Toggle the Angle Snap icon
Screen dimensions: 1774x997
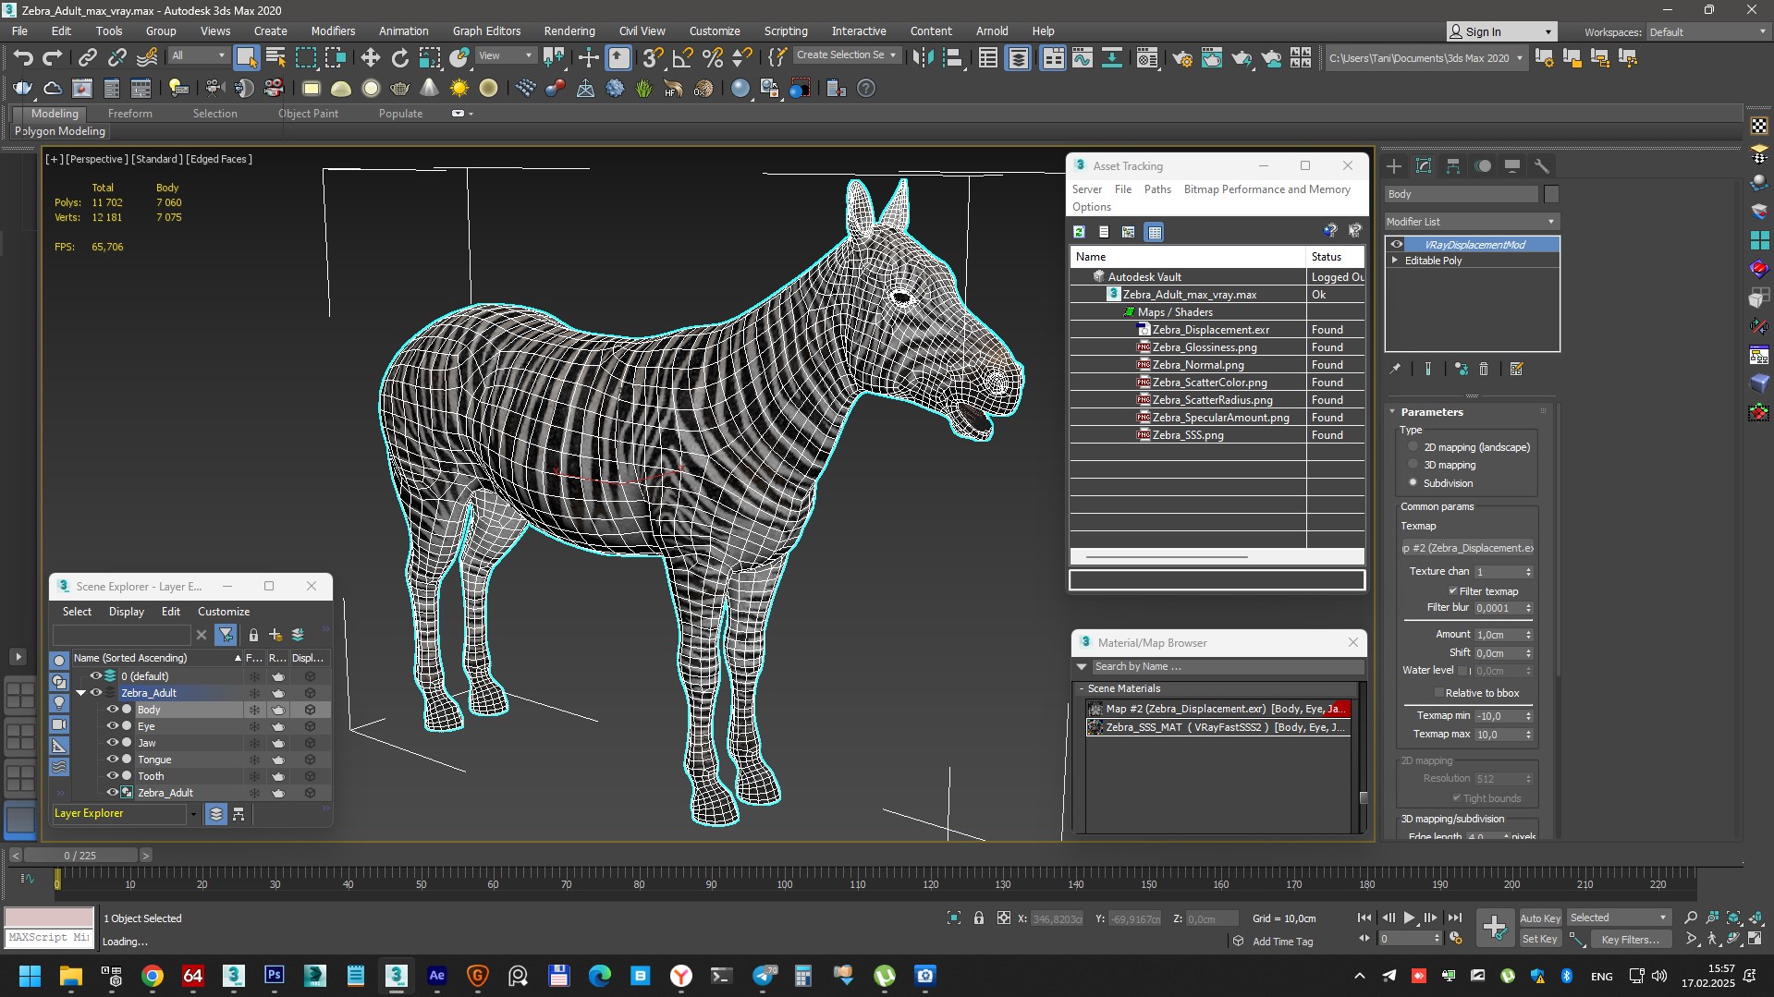tap(682, 58)
